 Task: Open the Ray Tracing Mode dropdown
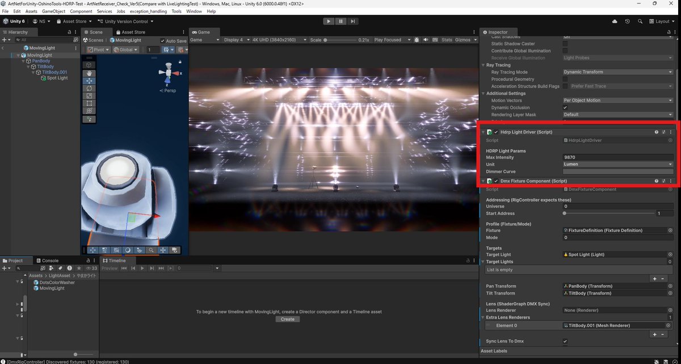[618, 72]
